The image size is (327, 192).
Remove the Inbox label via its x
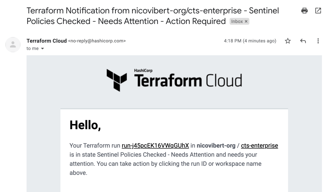(x=246, y=22)
